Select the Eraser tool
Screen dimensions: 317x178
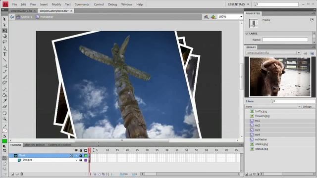[x=4, y=106]
